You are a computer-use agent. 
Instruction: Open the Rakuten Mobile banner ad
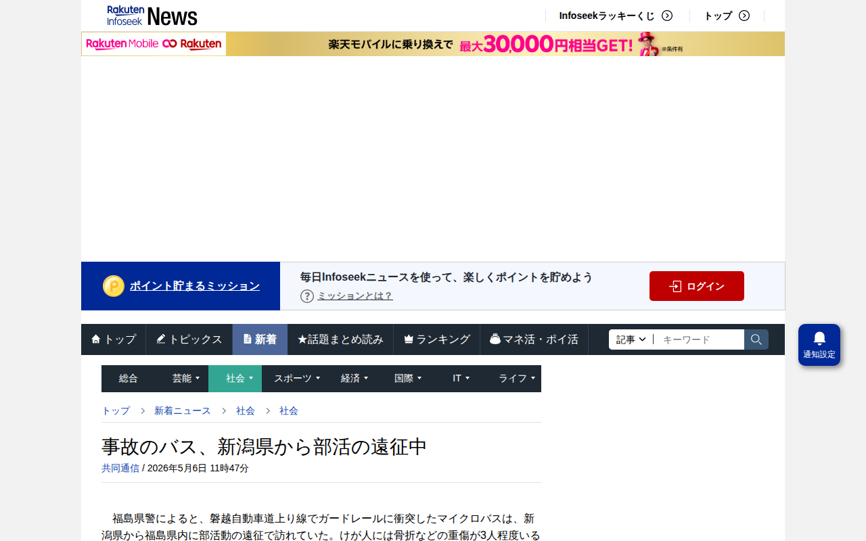pos(433,44)
